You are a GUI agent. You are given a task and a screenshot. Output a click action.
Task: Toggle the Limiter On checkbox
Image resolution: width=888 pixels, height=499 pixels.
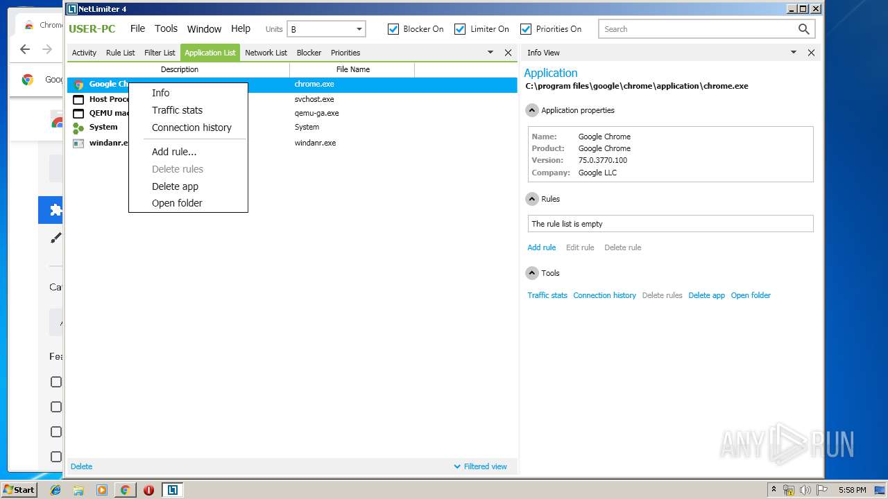460,29
